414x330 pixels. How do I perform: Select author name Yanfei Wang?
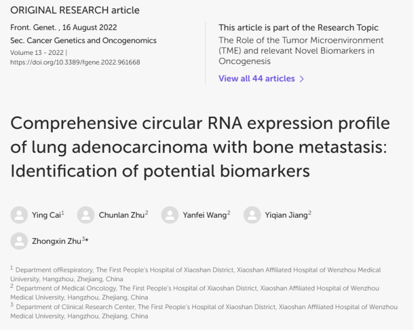point(205,215)
